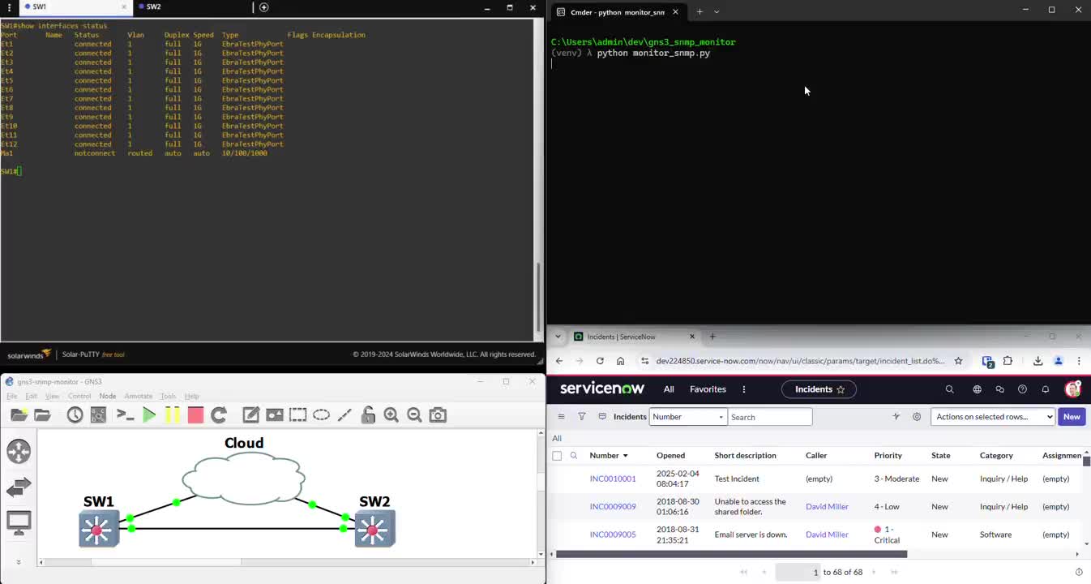This screenshot has height=584, width=1091.
Task: Click Chrome home icon
Action: tap(621, 361)
